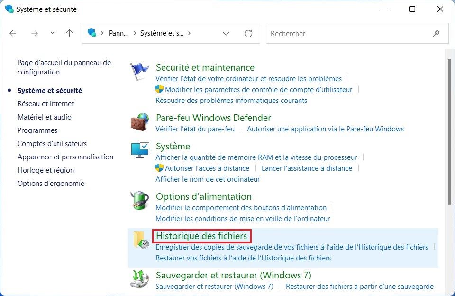Click the Rechercher search field
This screenshot has height=296, width=455.
pyautogui.click(x=357, y=33)
